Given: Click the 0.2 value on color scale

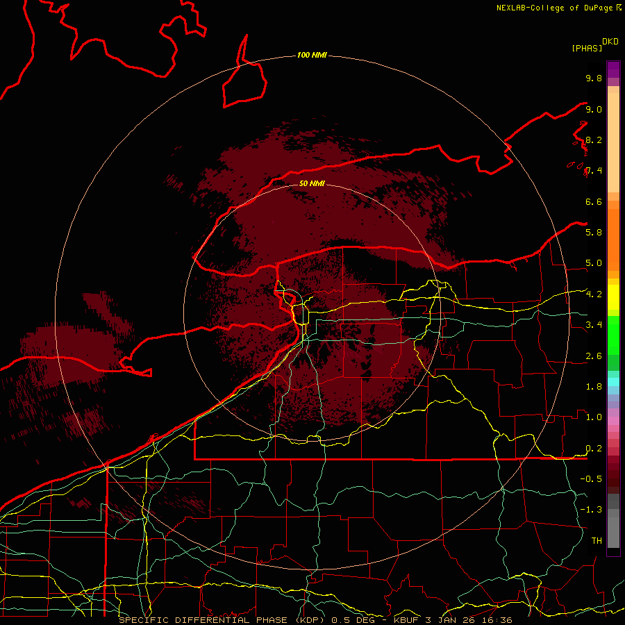Looking at the screenshot, I should coord(594,449).
